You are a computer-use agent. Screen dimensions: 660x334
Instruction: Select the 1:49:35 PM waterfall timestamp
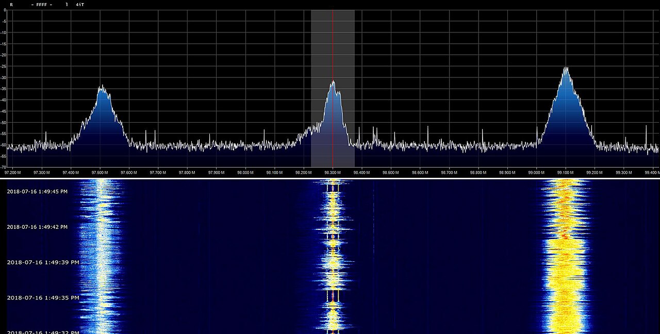point(43,298)
